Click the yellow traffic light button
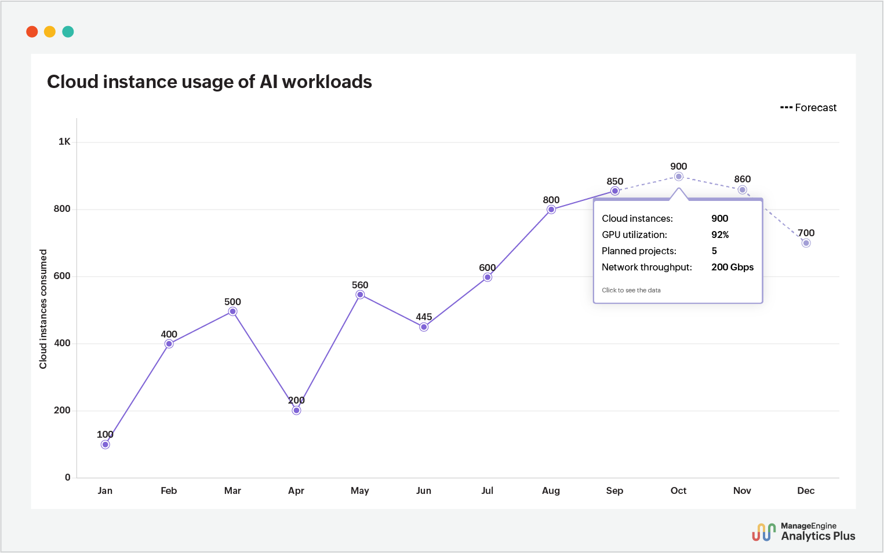 pos(50,31)
